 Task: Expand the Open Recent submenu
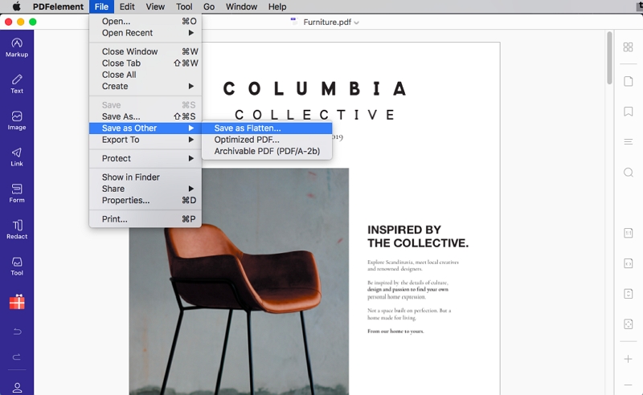tap(145, 33)
